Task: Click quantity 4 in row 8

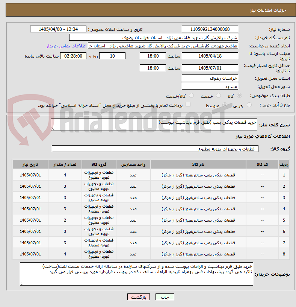Action: [x=65, y=254]
